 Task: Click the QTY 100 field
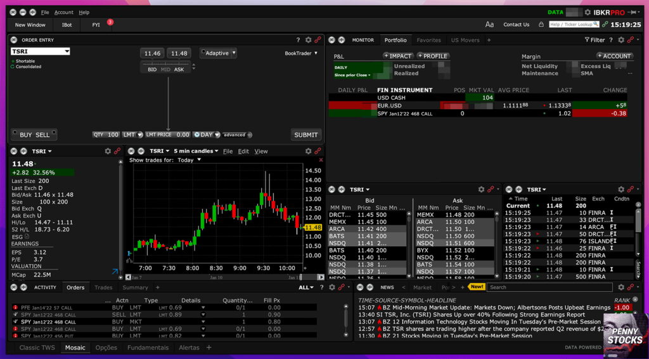coord(106,134)
